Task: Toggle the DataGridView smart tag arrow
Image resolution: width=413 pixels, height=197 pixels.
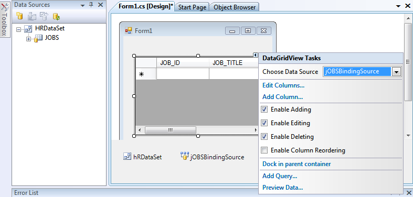Action: [x=255, y=54]
